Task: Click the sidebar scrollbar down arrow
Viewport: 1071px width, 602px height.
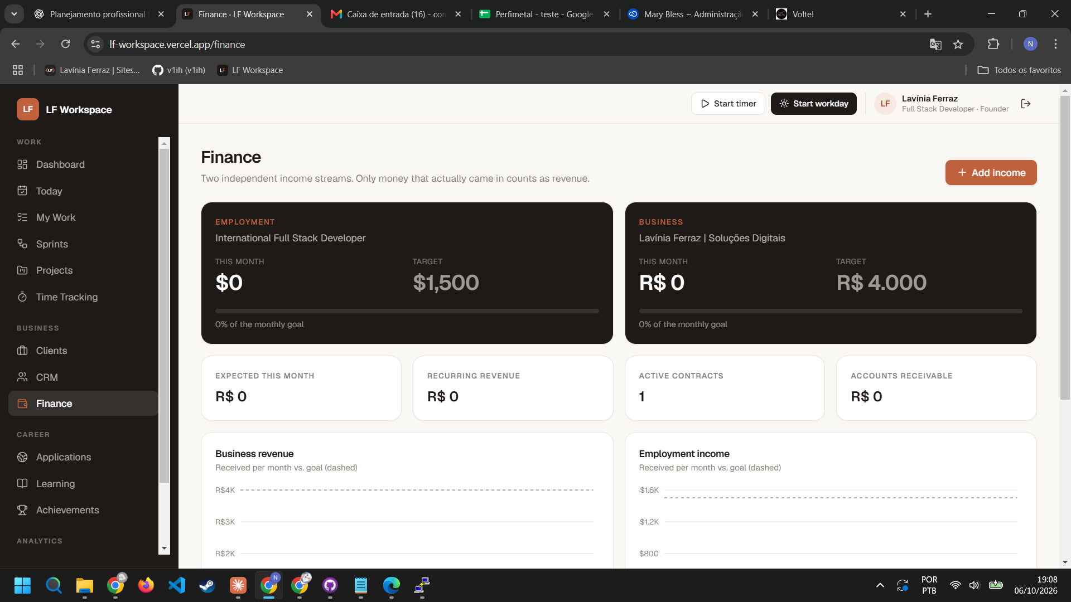Action: pyautogui.click(x=164, y=548)
